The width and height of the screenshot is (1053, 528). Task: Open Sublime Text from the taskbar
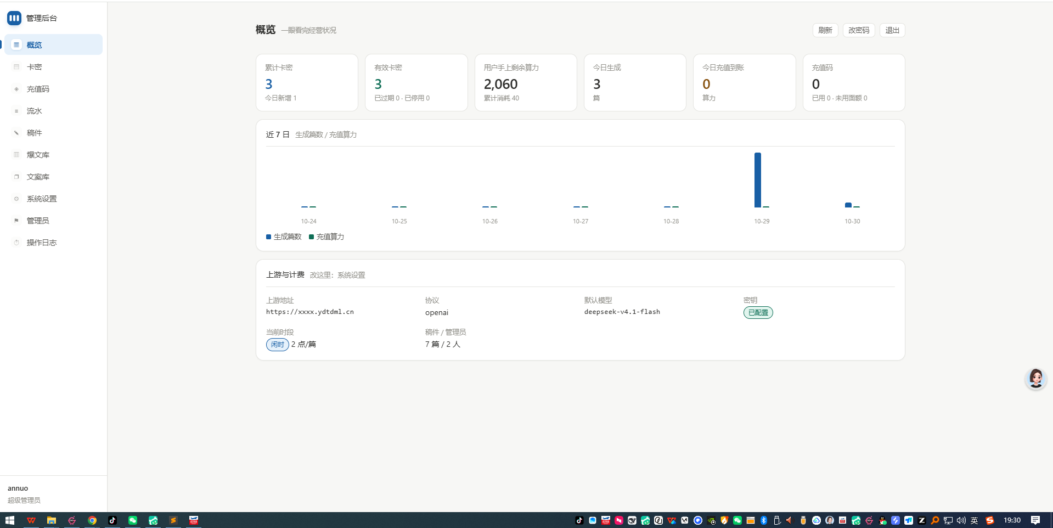(173, 520)
